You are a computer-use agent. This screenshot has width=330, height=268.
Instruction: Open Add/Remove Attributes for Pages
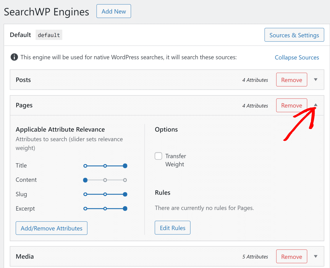pos(51,228)
